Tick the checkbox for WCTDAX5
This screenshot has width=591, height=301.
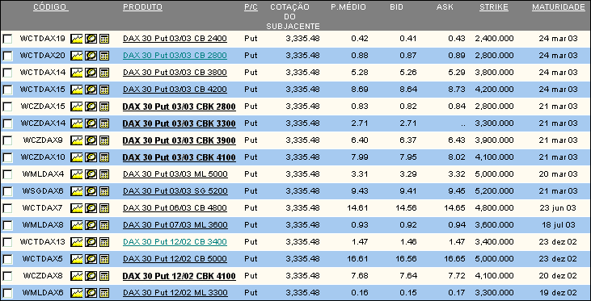[7, 259]
